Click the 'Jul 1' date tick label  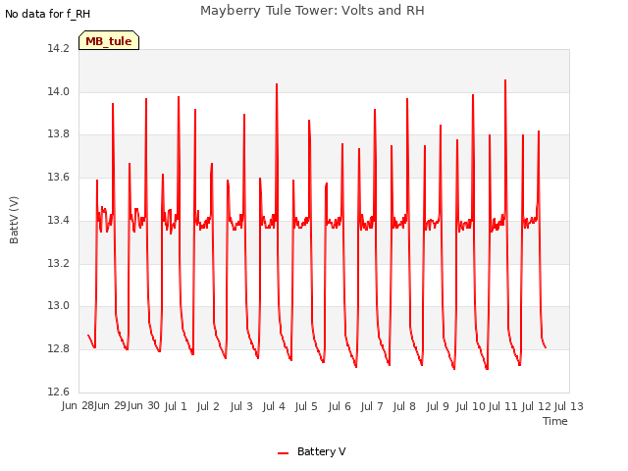pos(176,406)
